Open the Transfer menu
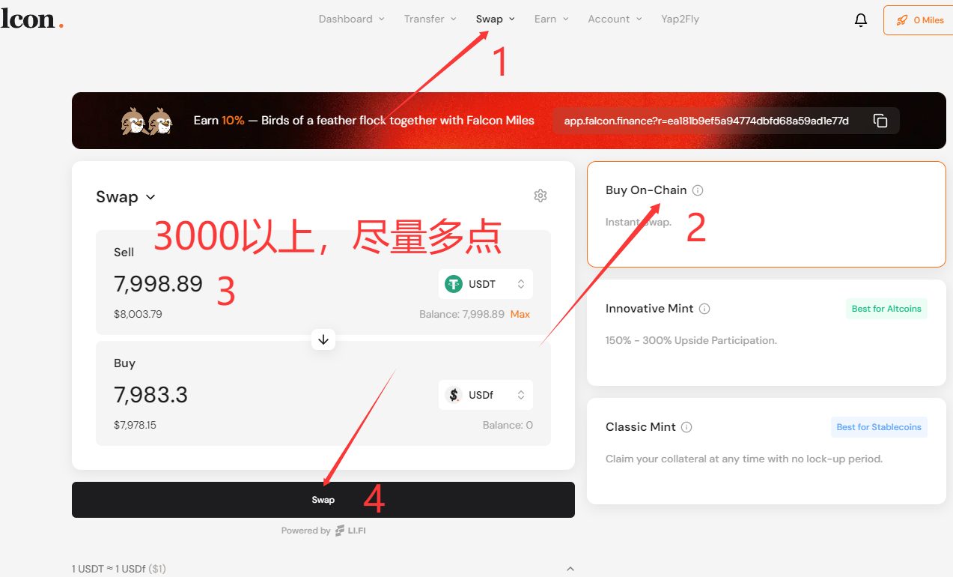953x577 pixels. [430, 19]
